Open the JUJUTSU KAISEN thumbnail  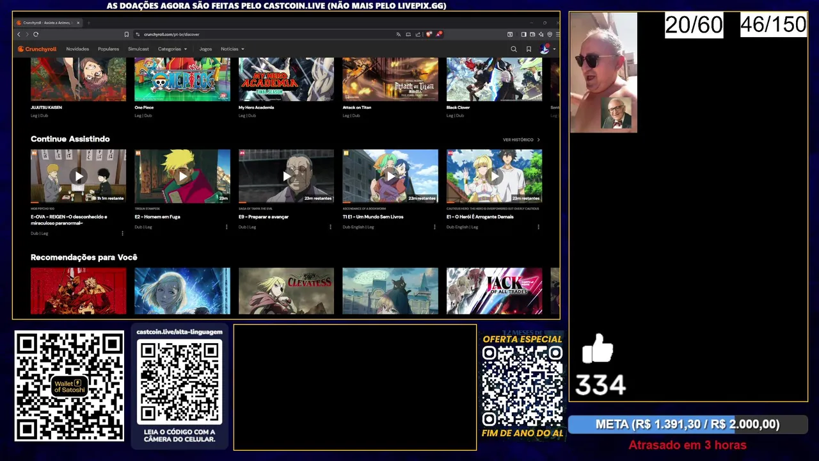point(78,79)
